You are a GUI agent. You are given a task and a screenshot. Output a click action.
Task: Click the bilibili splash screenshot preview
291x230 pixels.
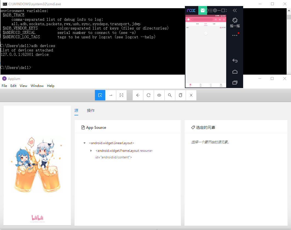click(37, 165)
